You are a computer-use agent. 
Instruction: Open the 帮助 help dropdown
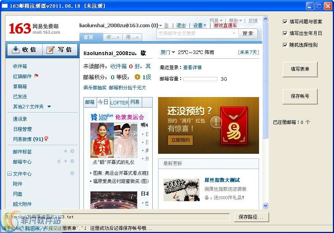click(235, 21)
